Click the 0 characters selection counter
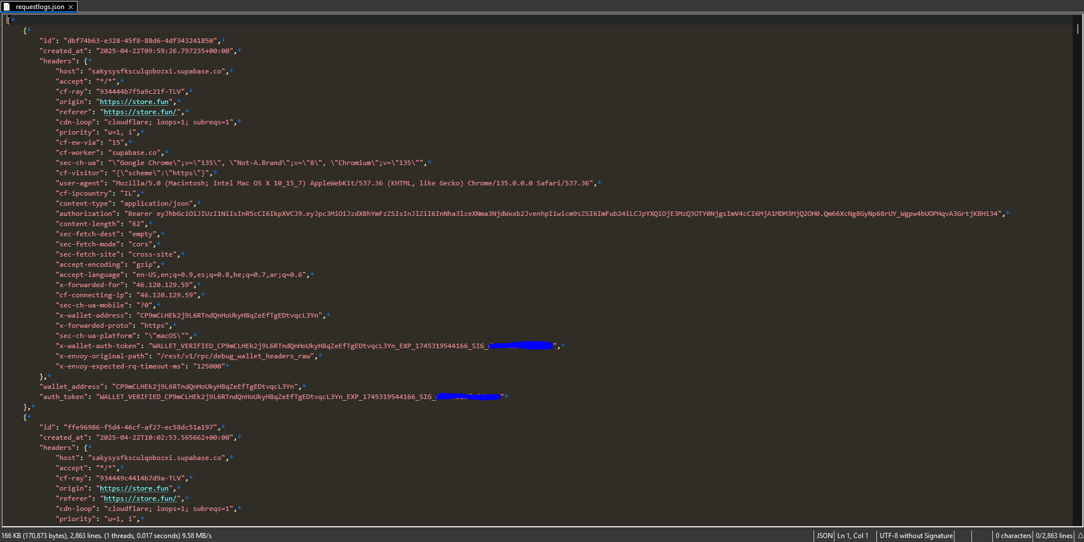This screenshot has width=1084, height=542. click(1013, 536)
